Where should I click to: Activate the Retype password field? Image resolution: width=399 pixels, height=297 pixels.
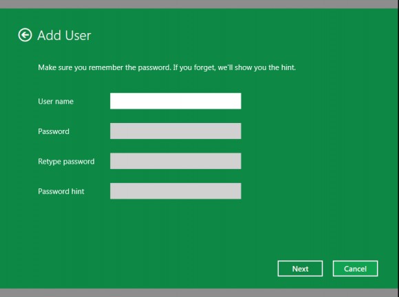tap(175, 161)
